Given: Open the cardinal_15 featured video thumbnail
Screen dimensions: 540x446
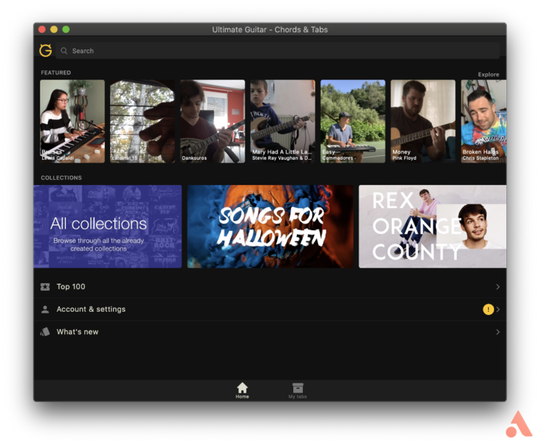Looking at the screenshot, I should tap(142, 121).
